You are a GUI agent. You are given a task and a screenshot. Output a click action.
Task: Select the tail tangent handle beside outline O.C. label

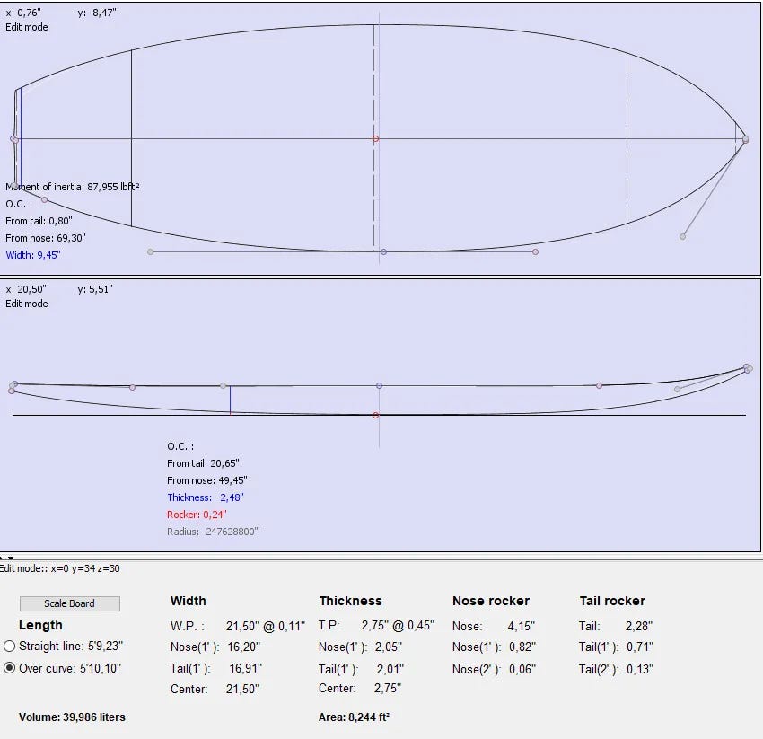coord(44,199)
